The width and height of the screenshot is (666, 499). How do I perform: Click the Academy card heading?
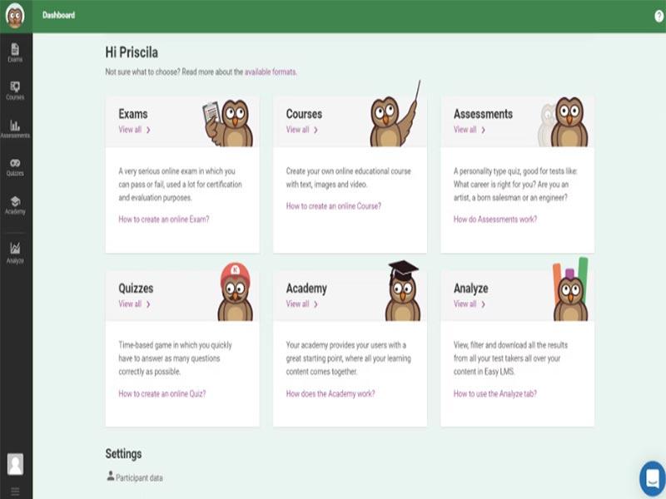[306, 289]
